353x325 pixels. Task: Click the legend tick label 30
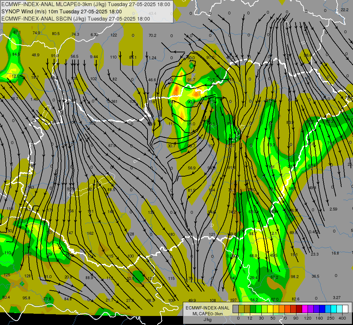coord(261,318)
